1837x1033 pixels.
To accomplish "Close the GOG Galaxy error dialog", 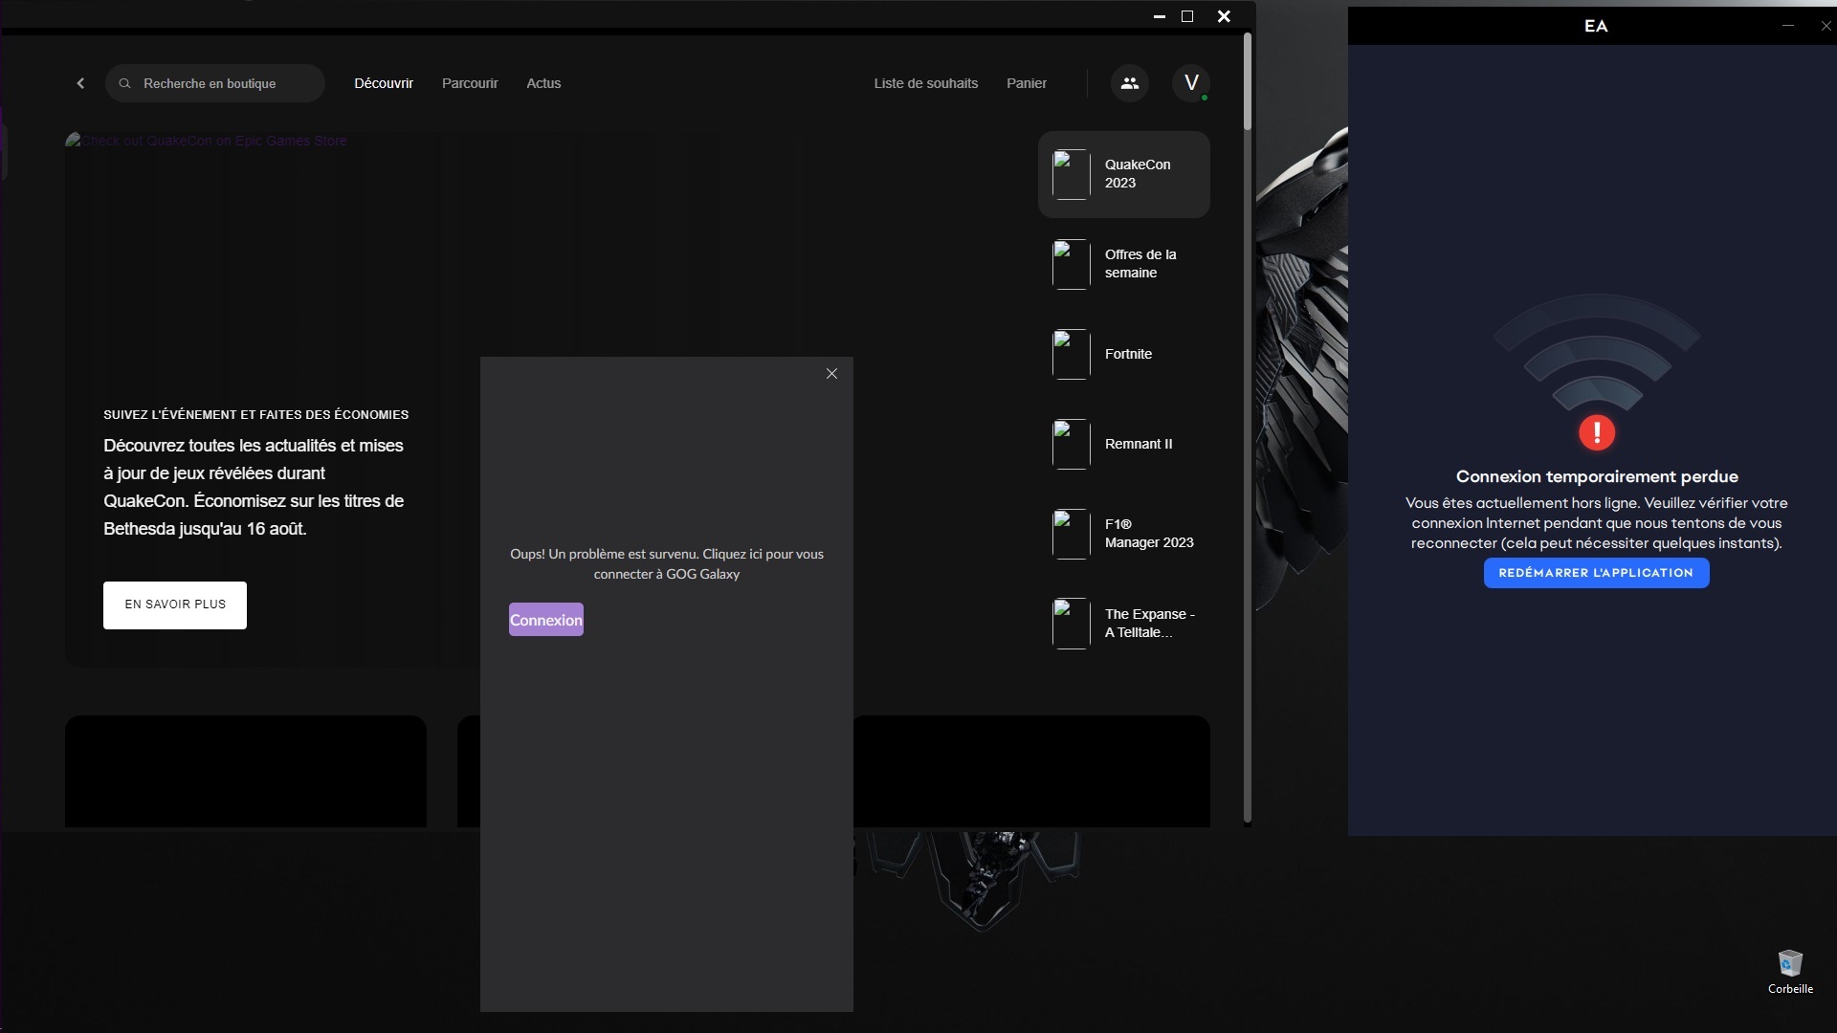I will (831, 374).
